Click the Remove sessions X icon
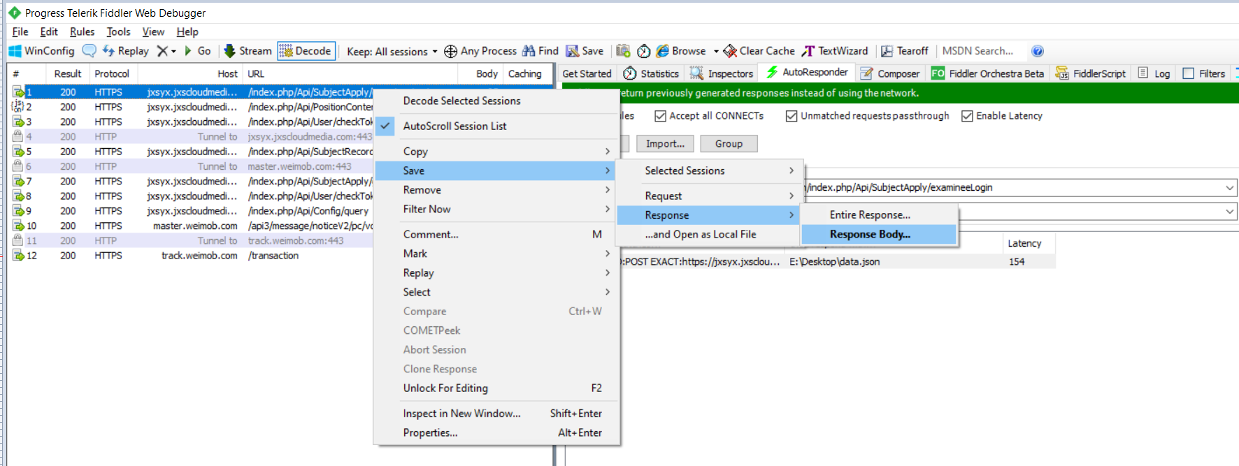 point(162,51)
